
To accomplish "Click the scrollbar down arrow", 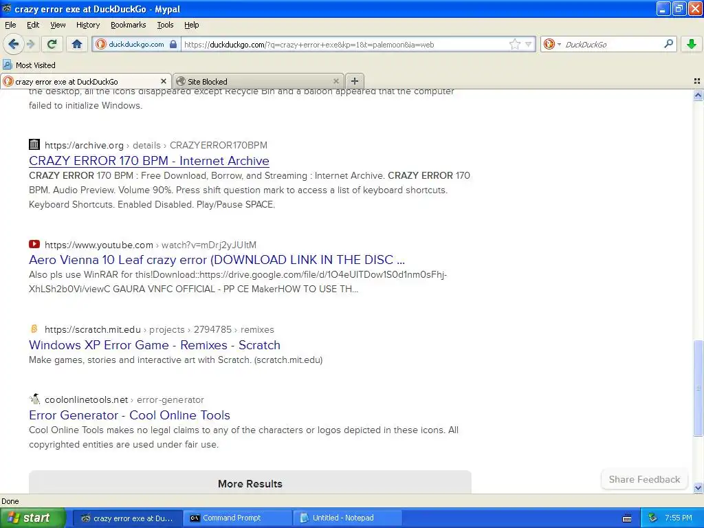I will point(698,487).
